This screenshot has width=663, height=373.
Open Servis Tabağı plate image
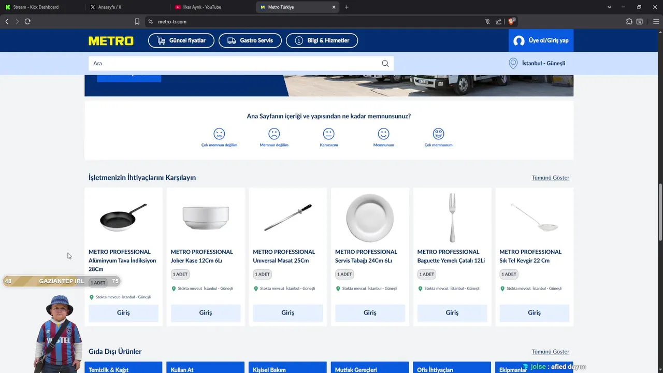pyautogui.click(x=370, y=218)
